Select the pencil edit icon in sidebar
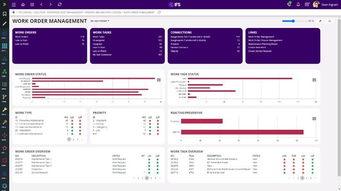The width and height of the screenshot is (341, 191). [x=4, y=23]
